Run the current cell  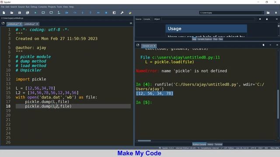(x=43, y=13)
